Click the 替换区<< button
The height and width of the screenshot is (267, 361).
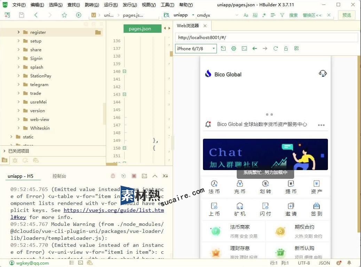coord(312,15)
